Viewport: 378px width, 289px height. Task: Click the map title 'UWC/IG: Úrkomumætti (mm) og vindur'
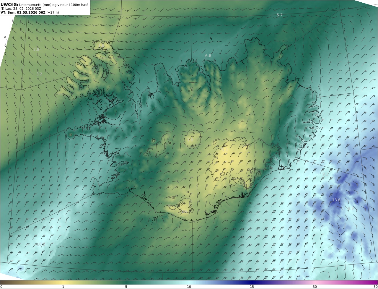44,4
